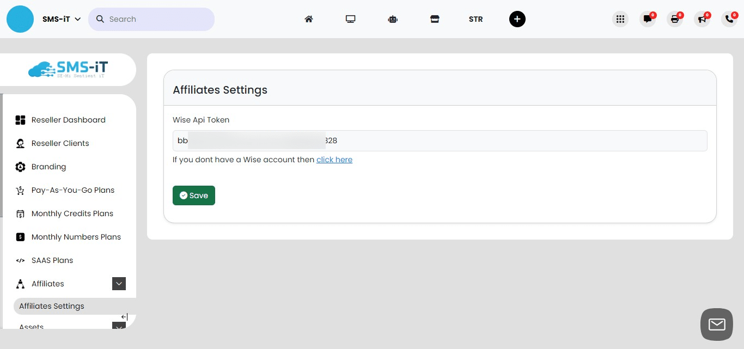744x349 pixels.
Task: Follow the 'click here' Wise link
Action: point(334,160)
